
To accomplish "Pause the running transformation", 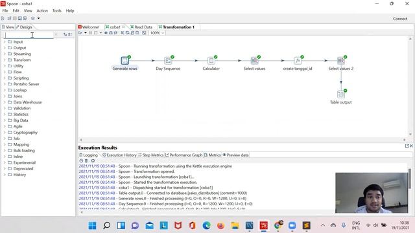I will pyautogui.click(x=91, y=33).
